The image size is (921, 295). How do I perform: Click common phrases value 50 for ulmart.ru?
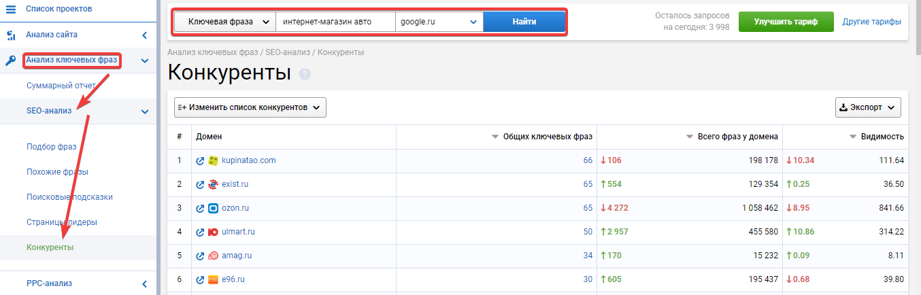tap(588, 232)
